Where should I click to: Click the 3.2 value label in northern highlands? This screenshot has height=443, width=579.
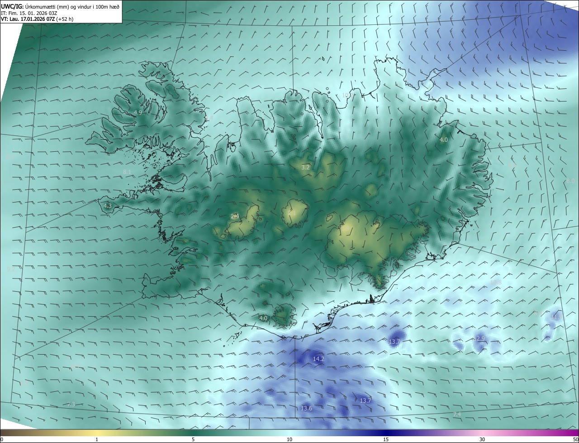coord(305,167)
